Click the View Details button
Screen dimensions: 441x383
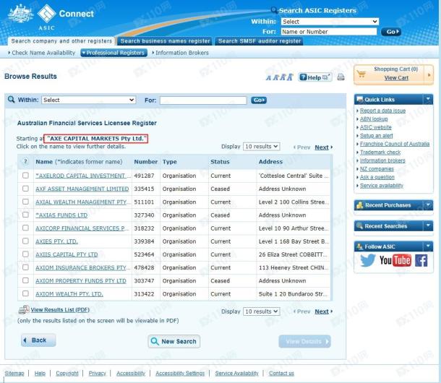point(304,341)
